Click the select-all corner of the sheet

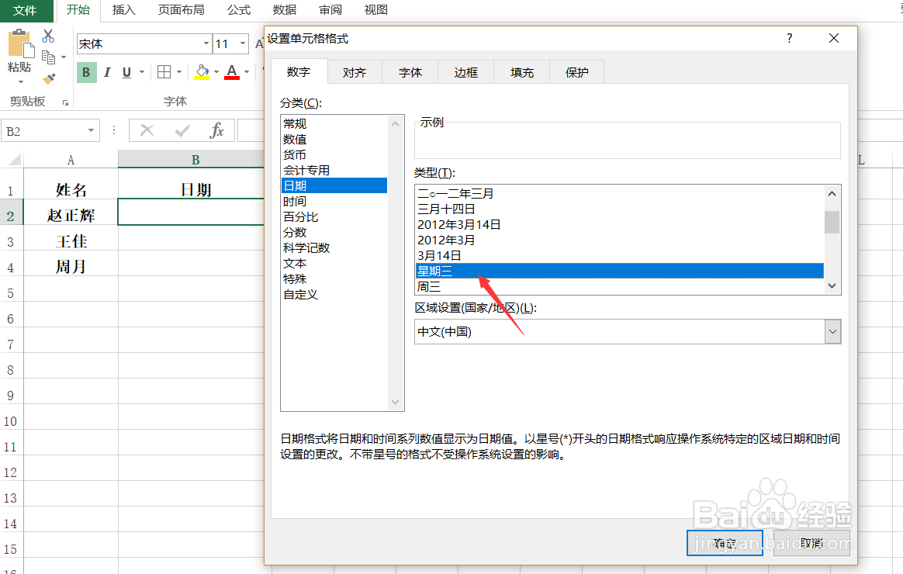click(12, 160)
